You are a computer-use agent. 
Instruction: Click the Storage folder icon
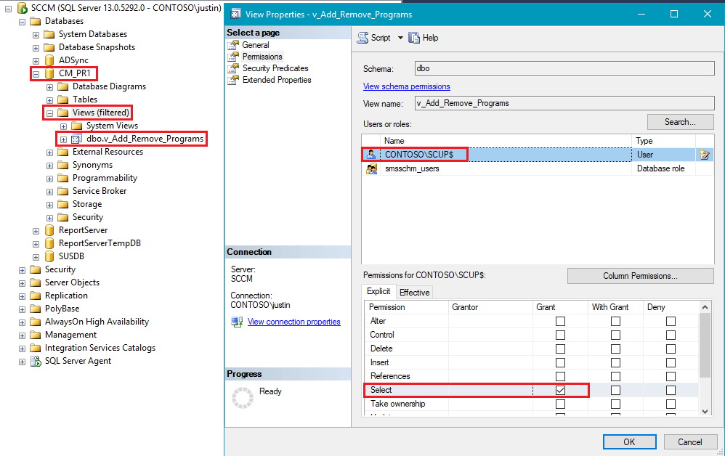point(63,204)
